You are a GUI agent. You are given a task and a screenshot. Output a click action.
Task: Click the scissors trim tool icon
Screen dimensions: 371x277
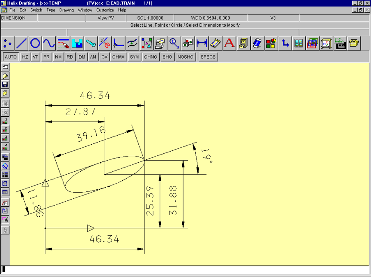point(105,43)
